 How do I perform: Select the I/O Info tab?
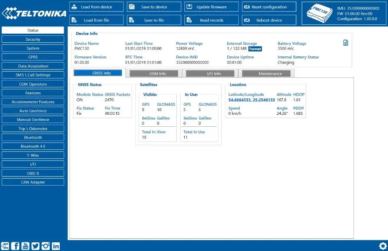click(210, 73)
